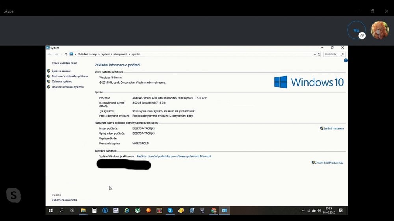The width and height of the screenshot is (394, 221).
Task: Open the Skype icon in the taskbar
Action: (170, 210)
